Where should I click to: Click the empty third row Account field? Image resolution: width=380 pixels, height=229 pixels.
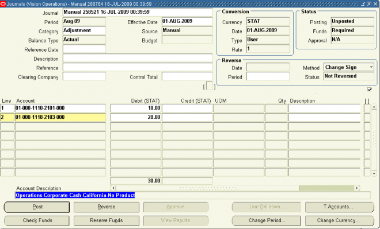tap(60, 127)
